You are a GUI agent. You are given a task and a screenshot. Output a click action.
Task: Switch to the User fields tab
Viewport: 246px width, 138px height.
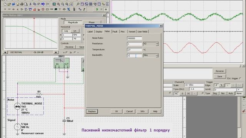click(143, 31)
